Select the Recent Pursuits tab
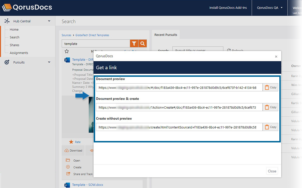 point(166,35)
